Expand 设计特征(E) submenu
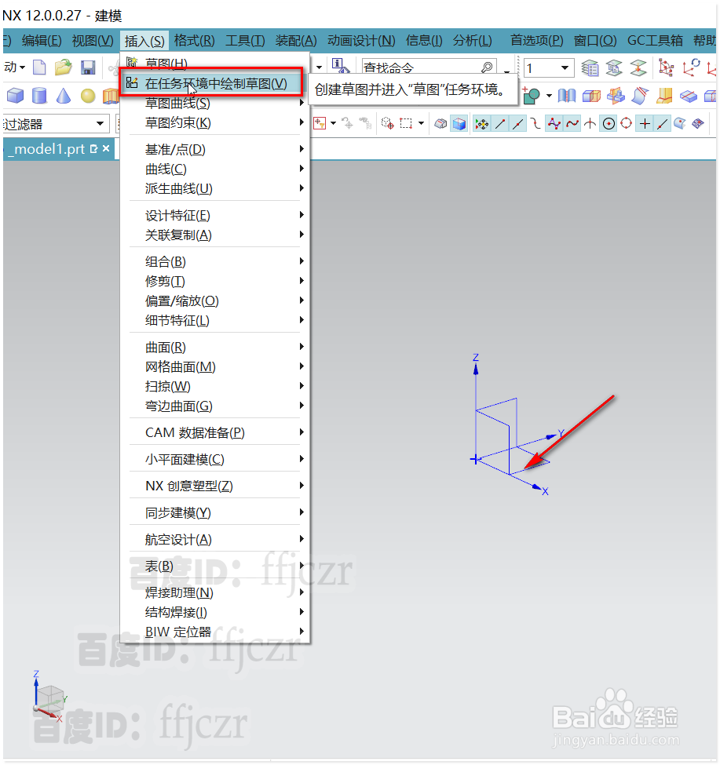 (302, 215)
